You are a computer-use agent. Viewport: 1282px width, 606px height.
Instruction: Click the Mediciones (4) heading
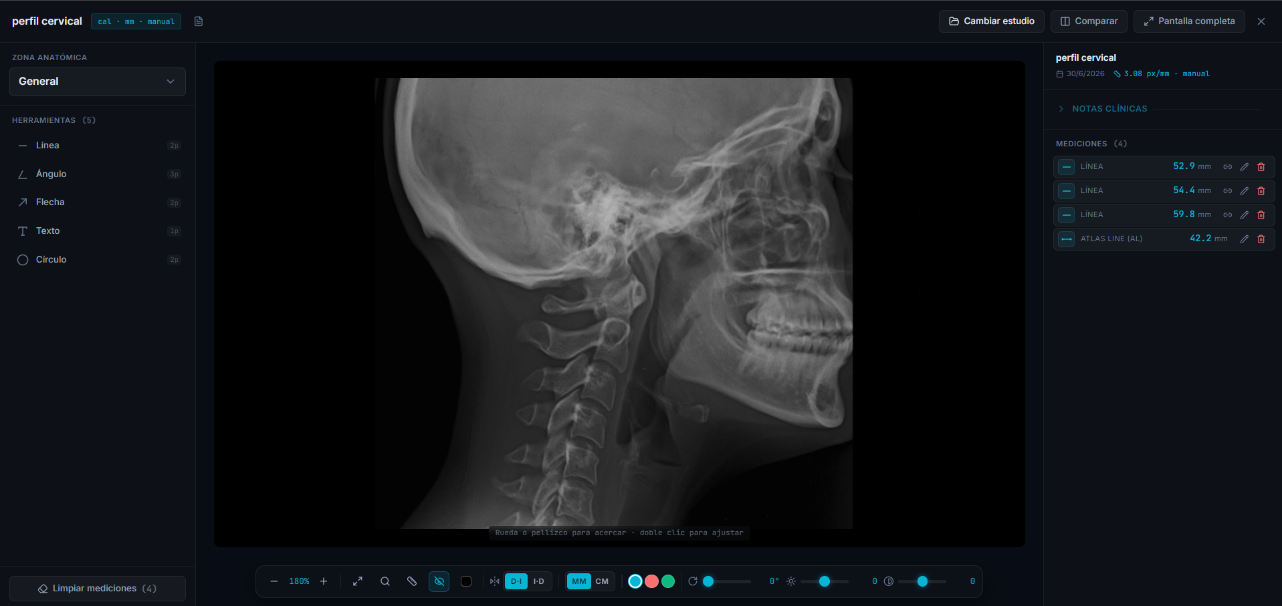[x=1091, y=144]
